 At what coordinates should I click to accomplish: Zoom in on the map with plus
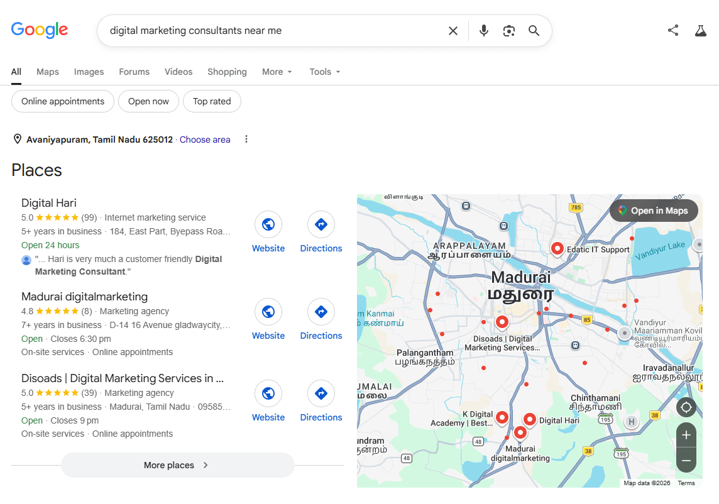click(686, 435)
